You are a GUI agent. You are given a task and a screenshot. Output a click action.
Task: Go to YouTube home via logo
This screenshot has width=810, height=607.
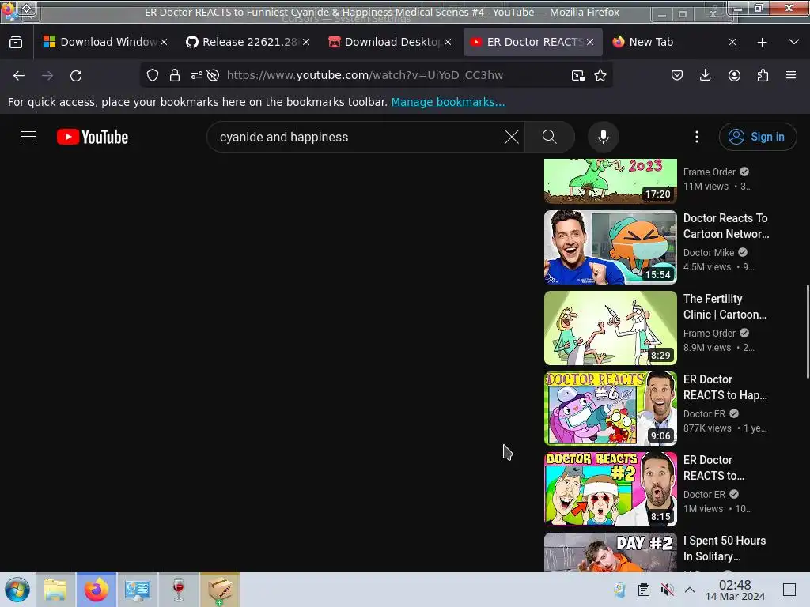[93, 137]
